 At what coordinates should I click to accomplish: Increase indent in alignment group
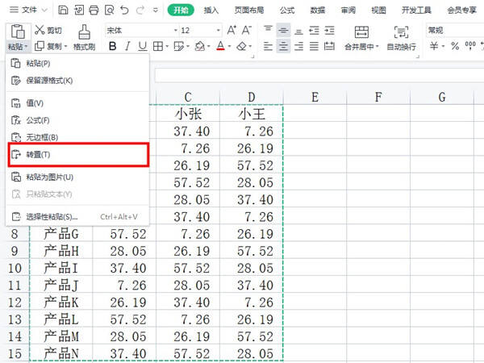(x=329, y=30)
